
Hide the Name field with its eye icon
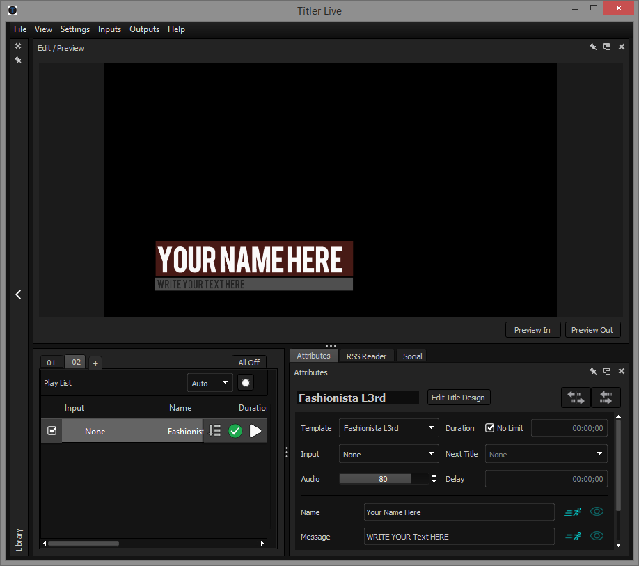[597, 512]
